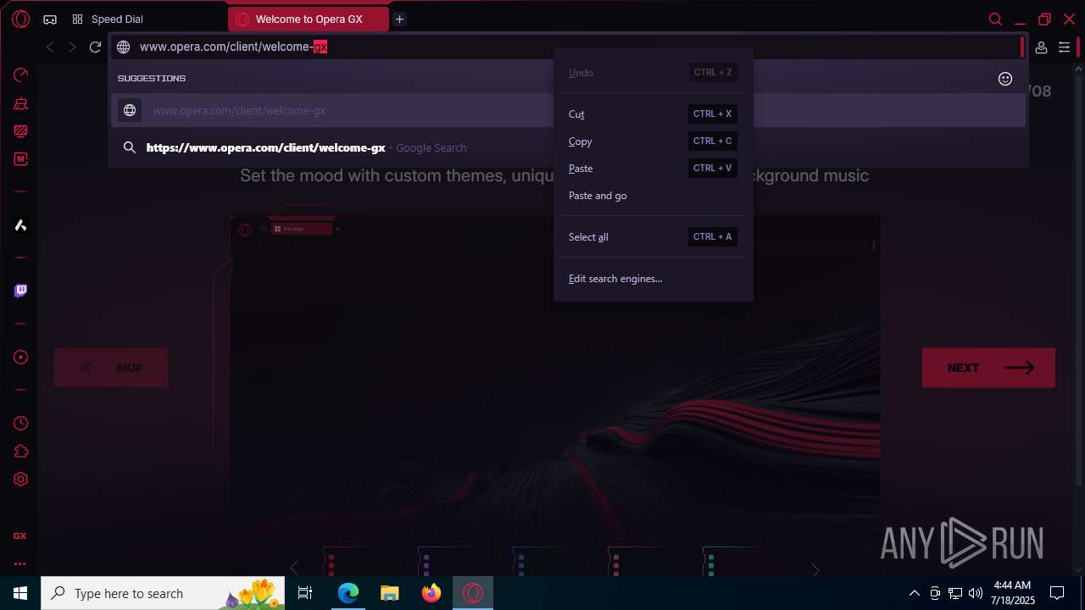Viewport: 1085px width, 610px height.
Task: Open a new tab with plus button
Action: 400,19
